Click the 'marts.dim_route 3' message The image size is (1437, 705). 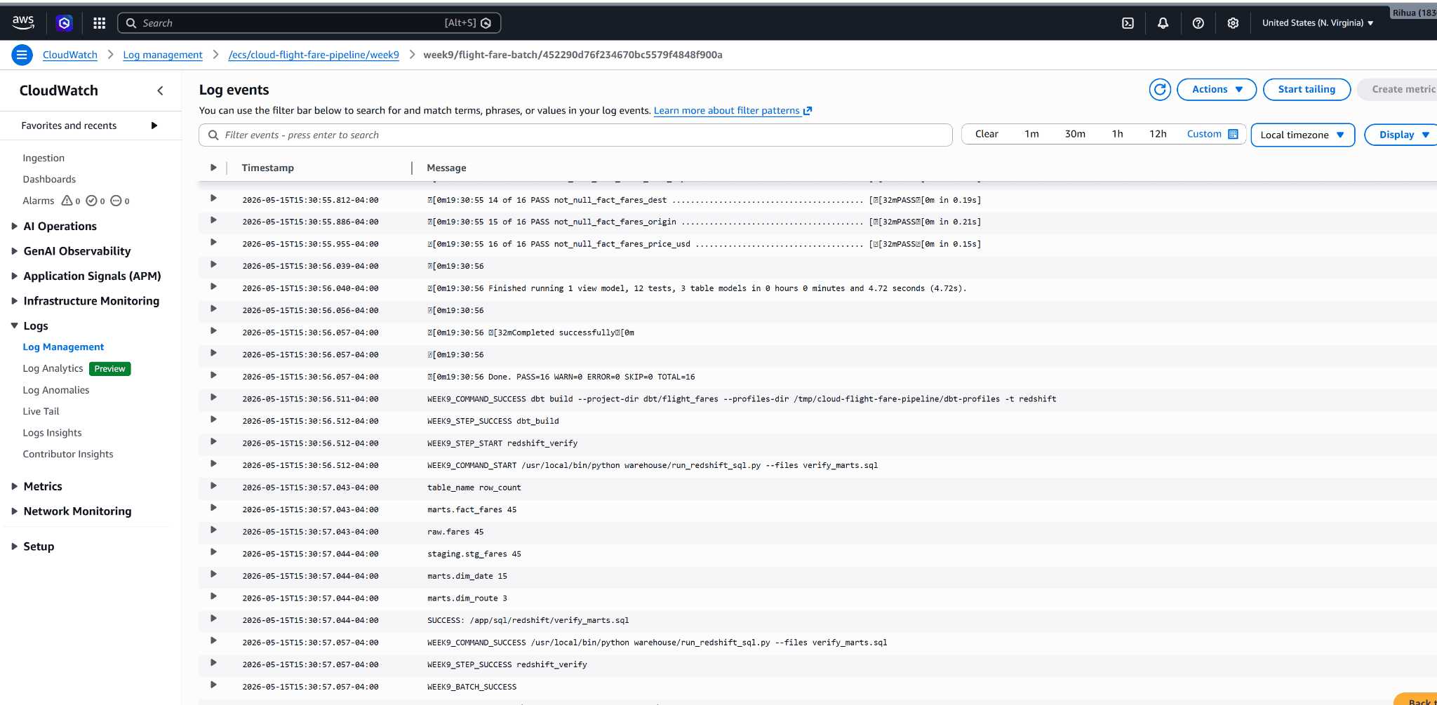(x=467, y=598)
